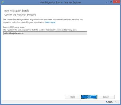Click the 'Confirm the migration endpoint' heading
This screenshot has width=121, height=105.
pos(20,15)
